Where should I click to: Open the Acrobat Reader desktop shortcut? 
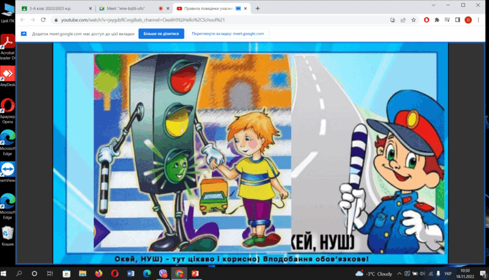pyautogui.click(x=8, y=46)
